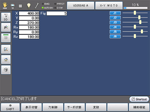This screenshot has width=150, height=112.
Task: Open the 3D robot view
Action: (6, 17)
